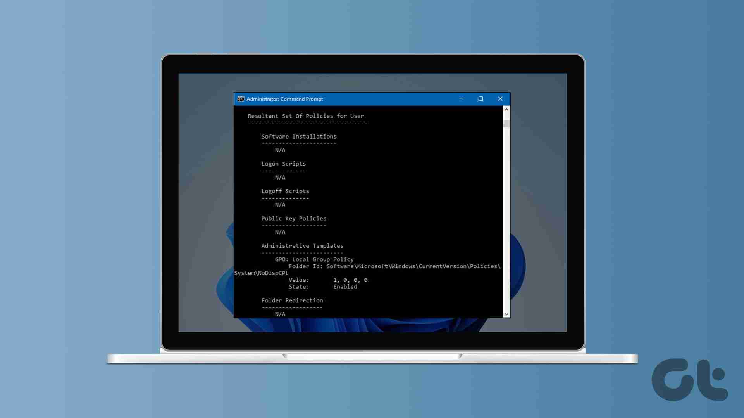Click 'GPO: Local Group Policy' line
This screenshot has width=744, height=418.
coord(314,259)
